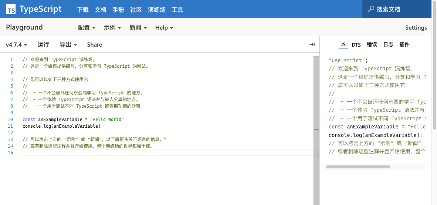Expand the 示例 dropdown menu
This screenshot has height=205, width=437.
(112, 28)
